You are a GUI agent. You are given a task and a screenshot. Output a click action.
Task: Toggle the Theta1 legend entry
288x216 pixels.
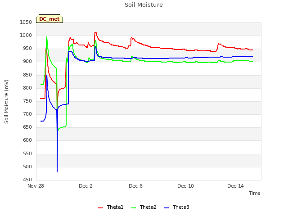(x=111, y=207)
